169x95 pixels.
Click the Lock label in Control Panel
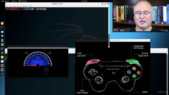click(x=79, y=53)
